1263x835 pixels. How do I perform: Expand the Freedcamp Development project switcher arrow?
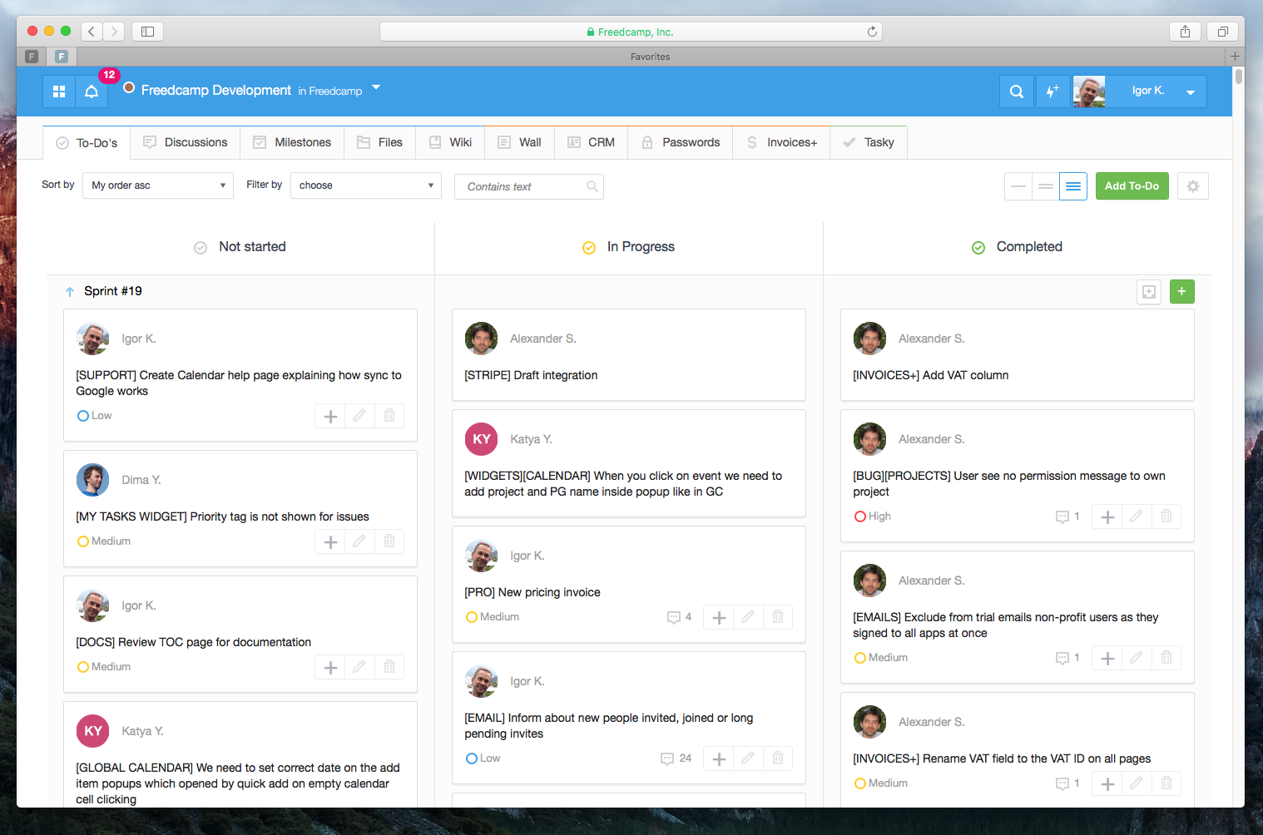click(376, 87)
